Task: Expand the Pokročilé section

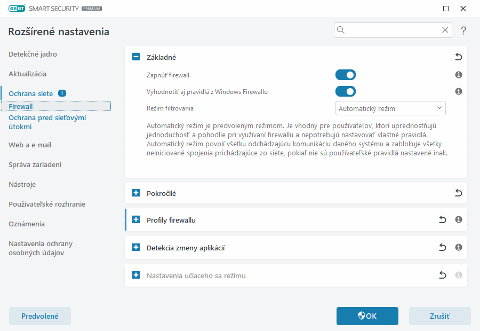Action: pyautogui.click(x=135, y=193)
